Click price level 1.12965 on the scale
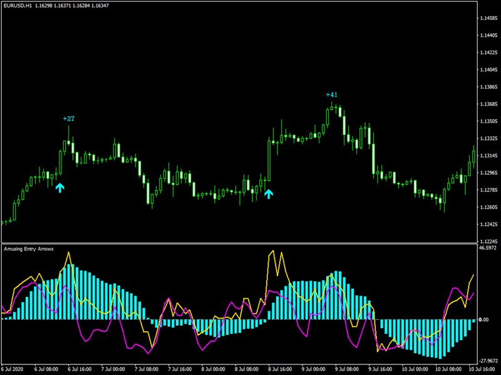Screen dimensions: 501x375 [x=489, y=173]
